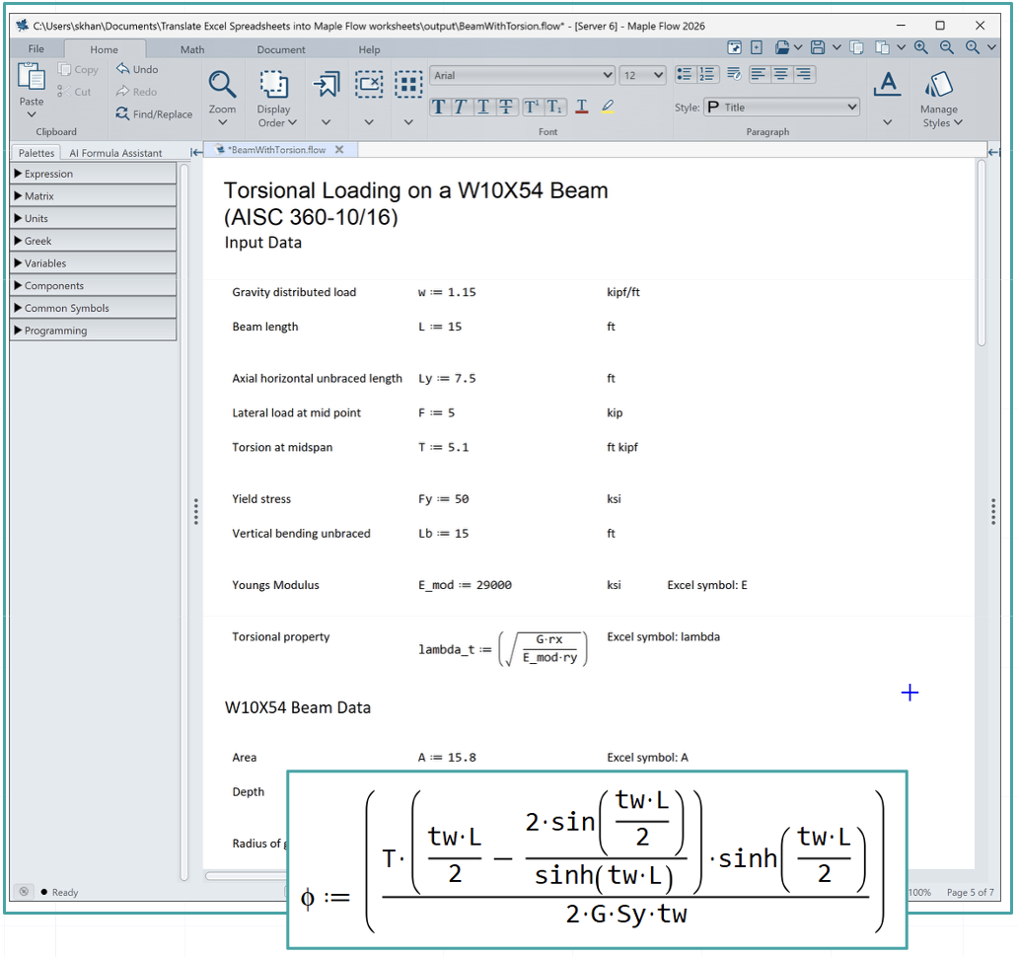Pick the red font color swatch
This screenshot has height=957, width=1018.
click(582, 107)
